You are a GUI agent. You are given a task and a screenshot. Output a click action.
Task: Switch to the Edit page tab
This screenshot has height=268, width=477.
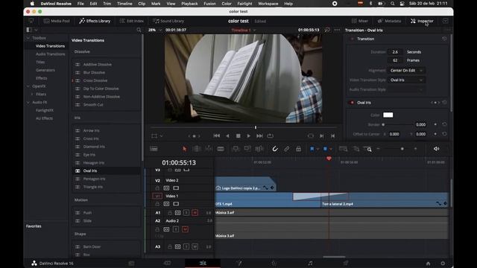tap(203, 263)
